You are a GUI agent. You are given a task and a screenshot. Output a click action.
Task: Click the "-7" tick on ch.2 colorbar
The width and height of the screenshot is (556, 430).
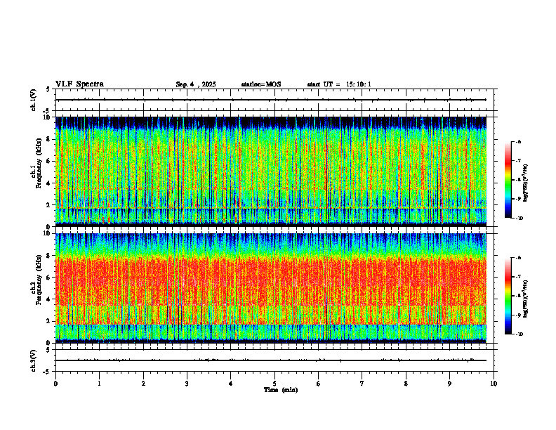pos(518,277)
